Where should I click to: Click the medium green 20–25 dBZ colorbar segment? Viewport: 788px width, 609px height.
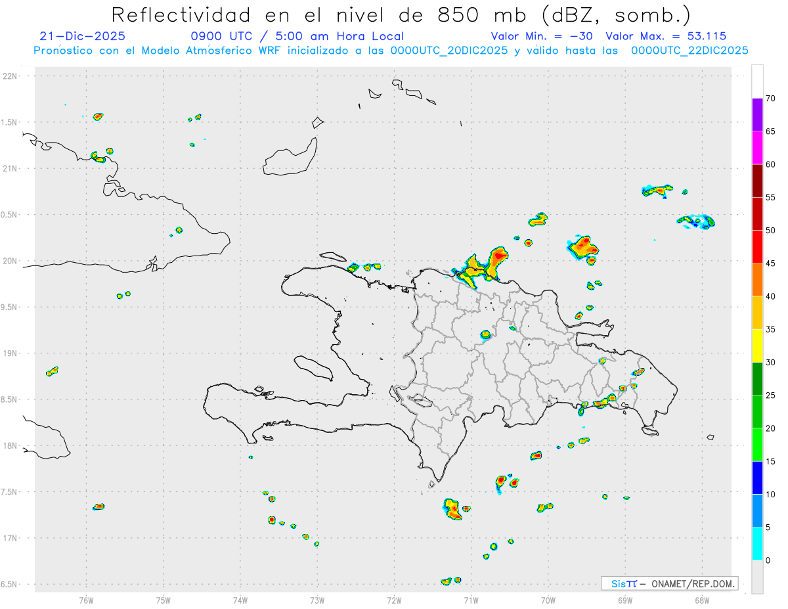coord(757,412)
